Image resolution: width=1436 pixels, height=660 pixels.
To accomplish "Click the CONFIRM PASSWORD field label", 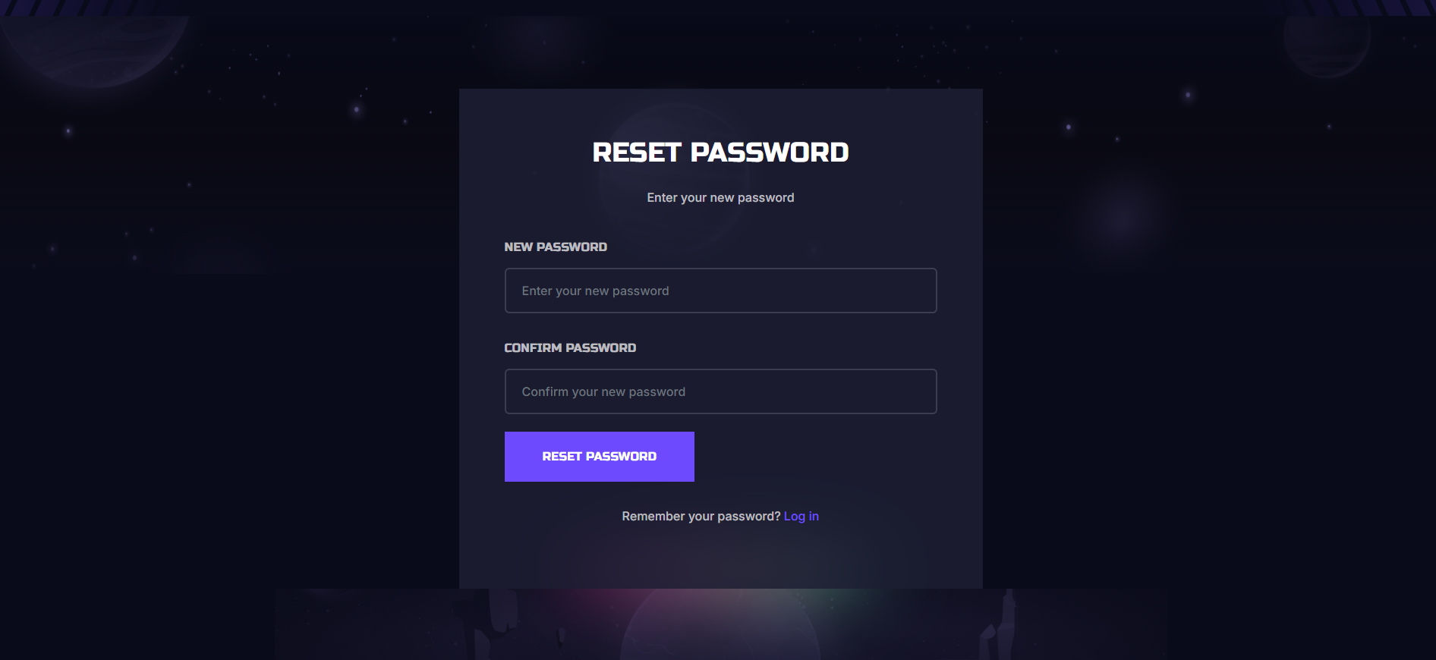I will (x=570, y=347).
